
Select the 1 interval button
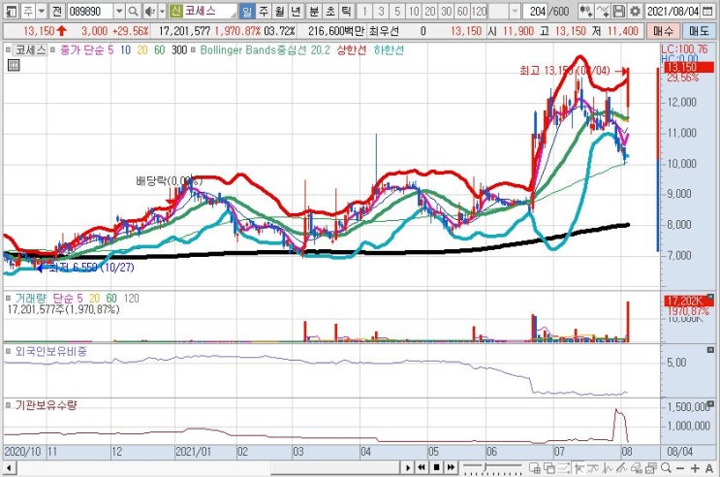[364, 11]
